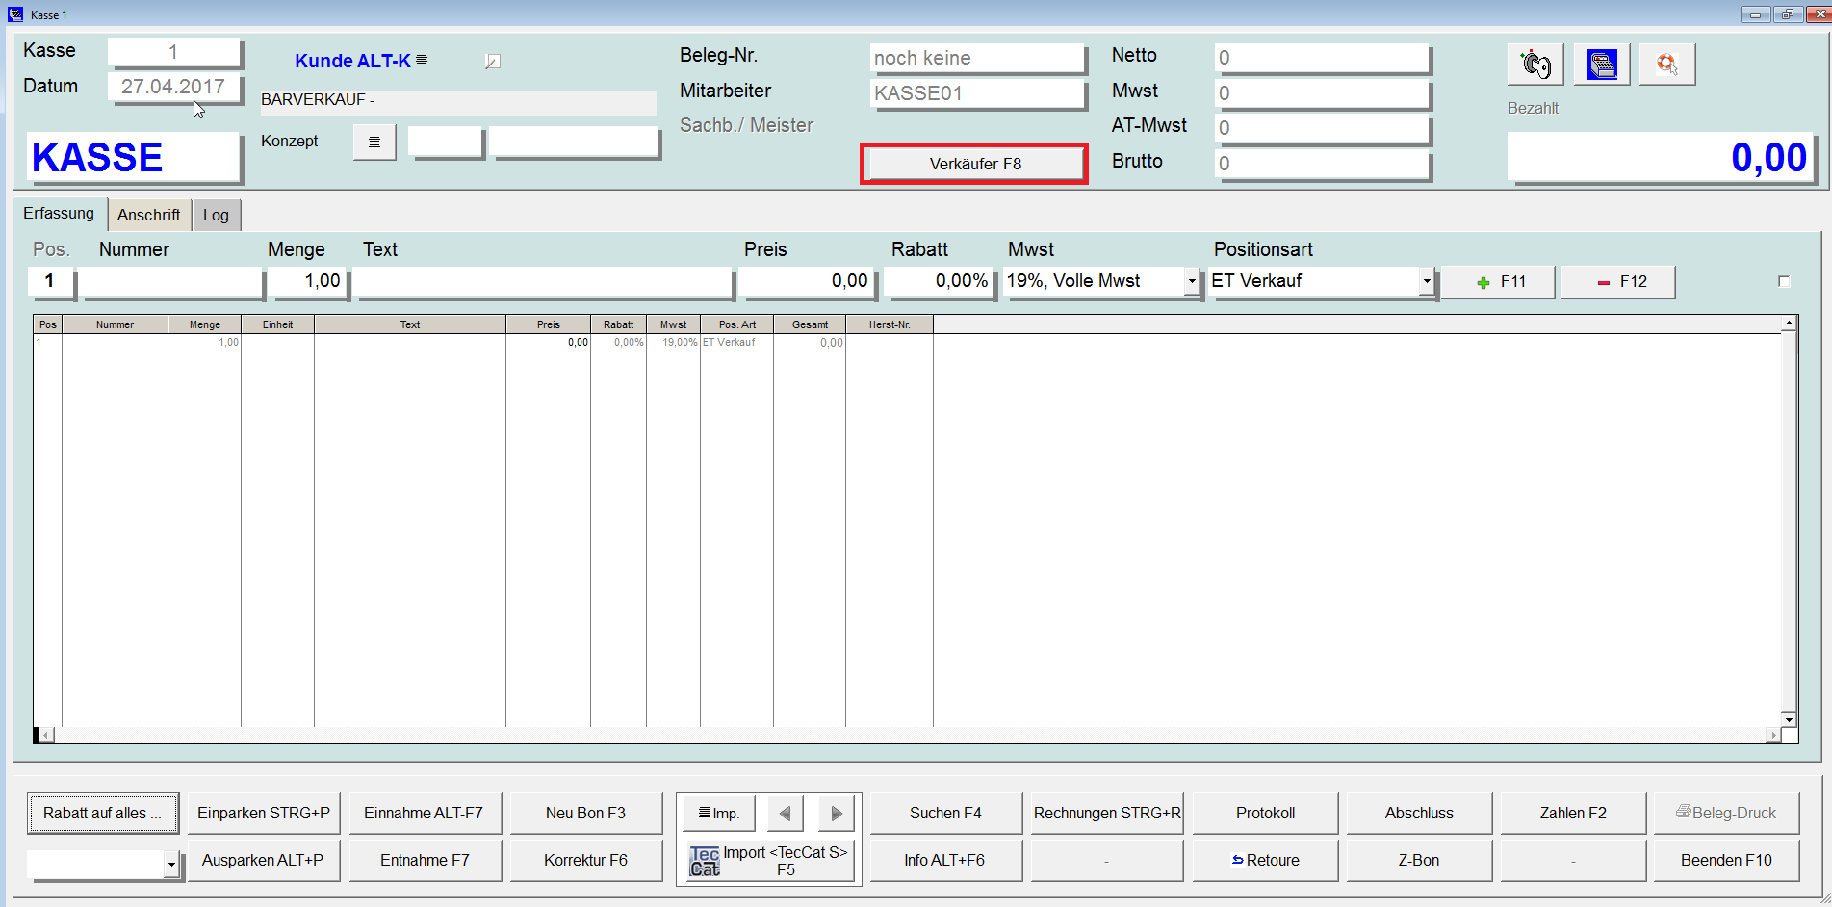The width and height of the screenshot is (1832, 907).
Task: Open the Konzept list button
Action: coord(374,143)
